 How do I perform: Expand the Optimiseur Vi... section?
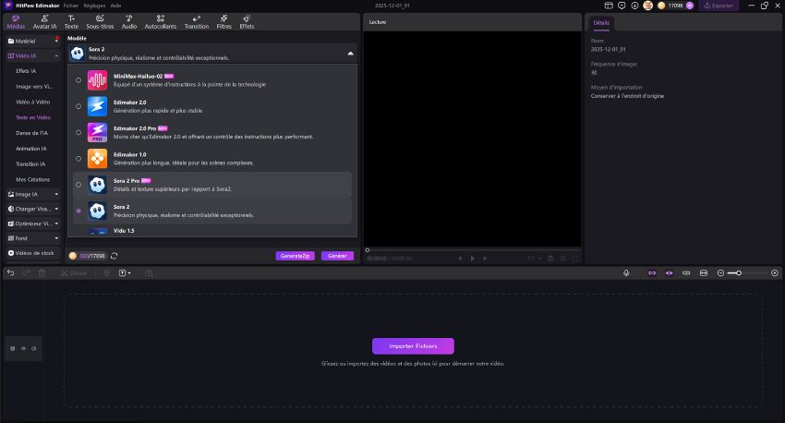(x=33, y=224)
